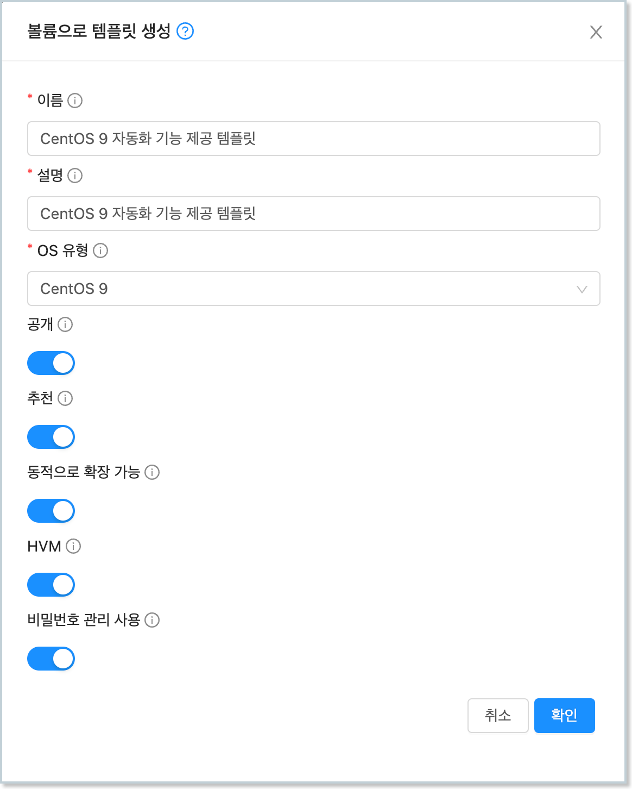Turn off 비밀번호 관리 사용 switch
This screenshot has height=789, width=632.
click(x=51, y=659)
